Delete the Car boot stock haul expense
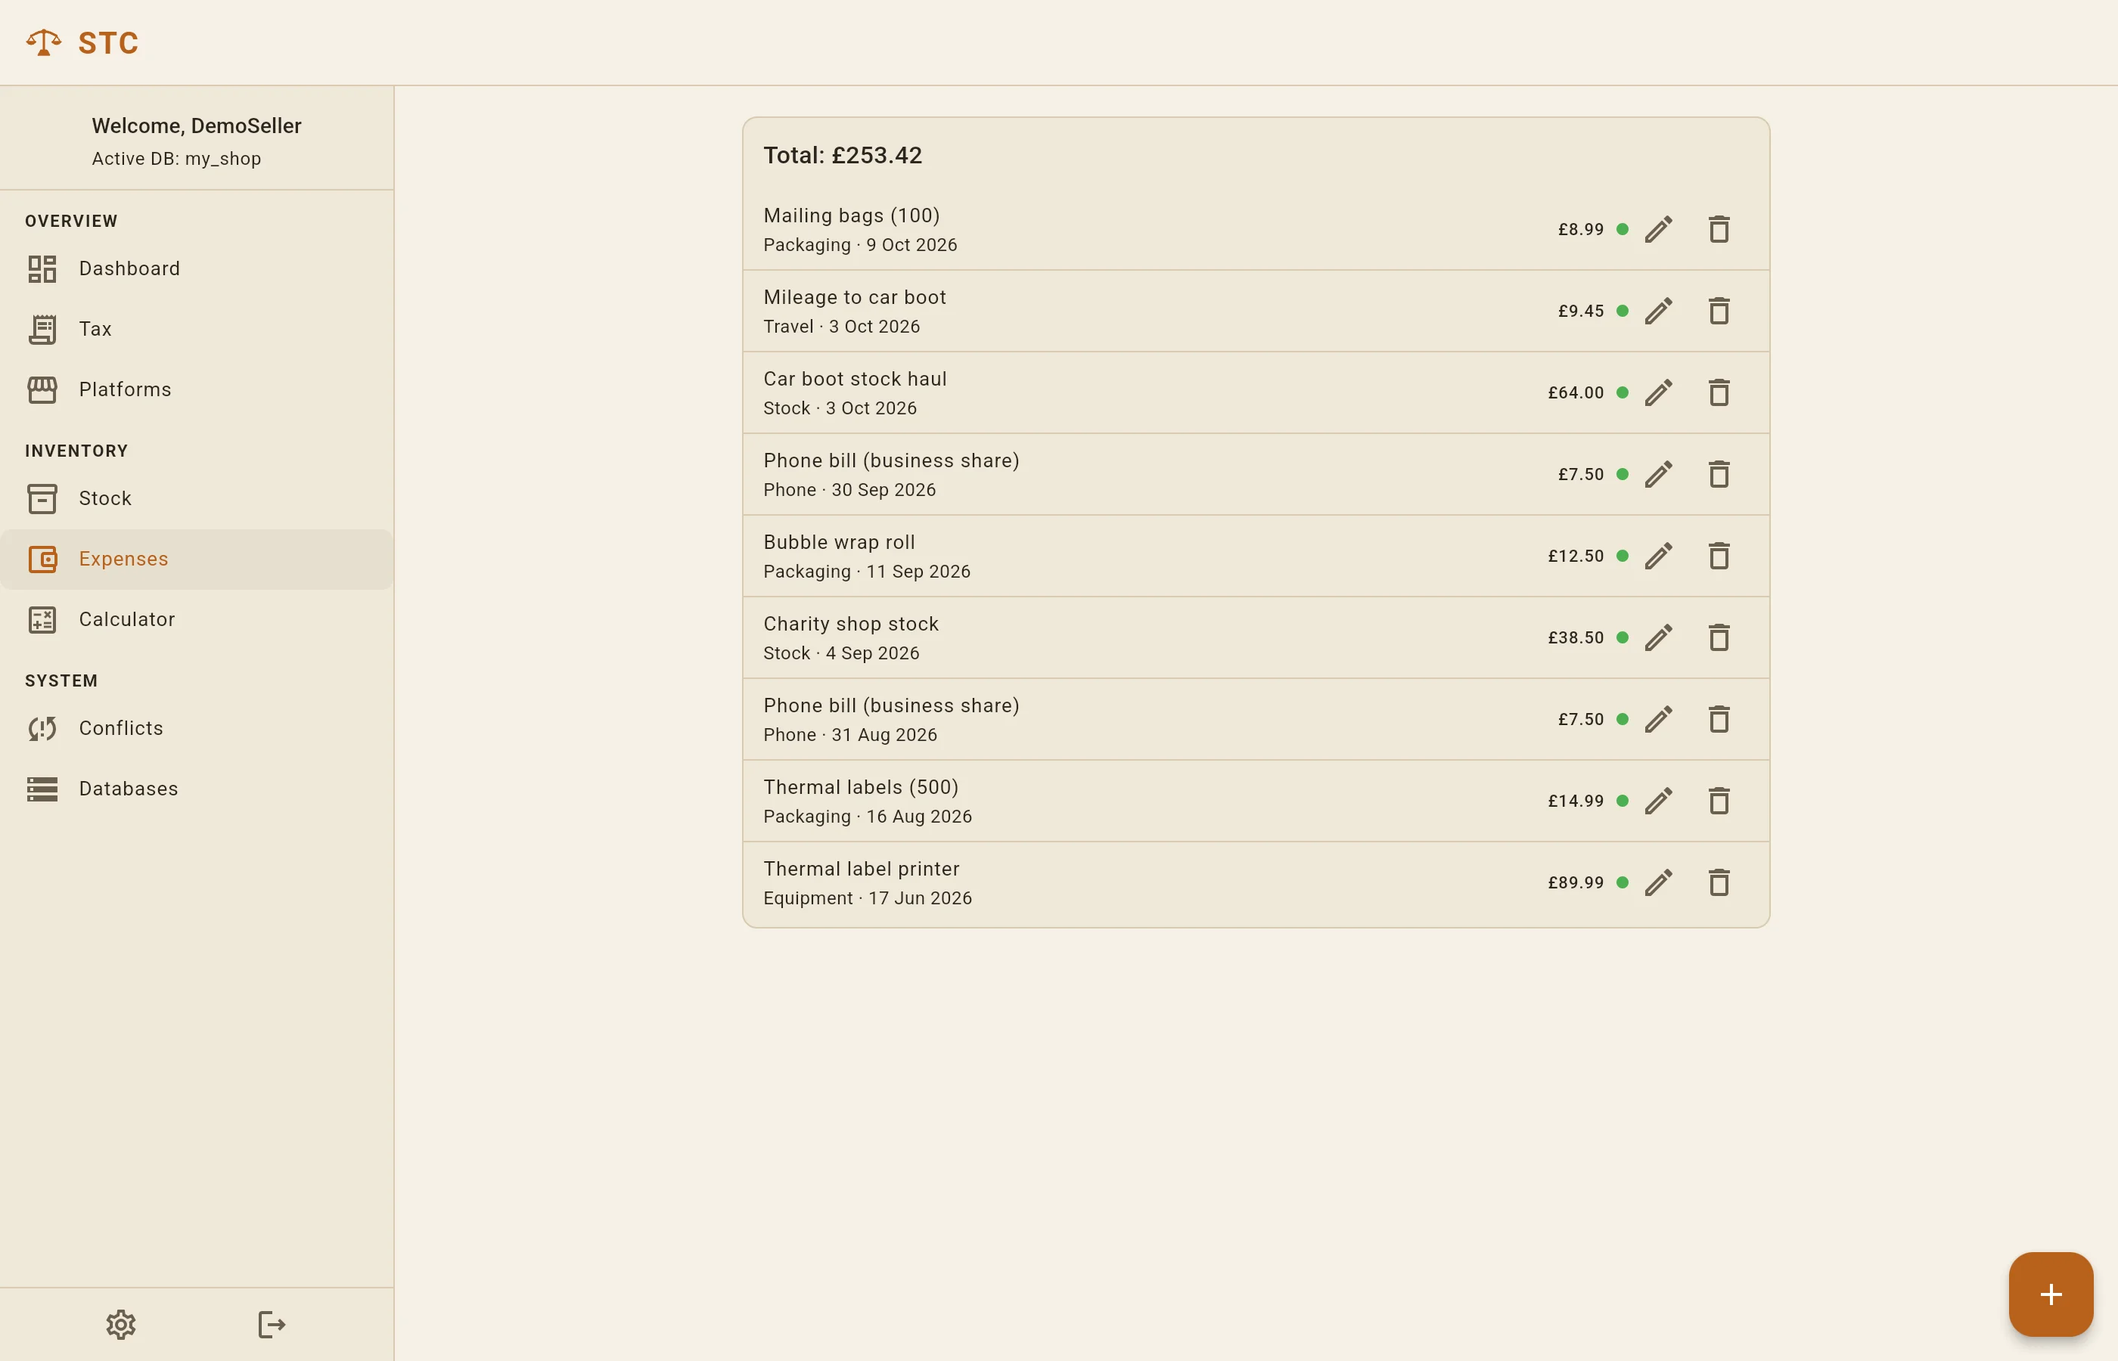 [1719, 392]
